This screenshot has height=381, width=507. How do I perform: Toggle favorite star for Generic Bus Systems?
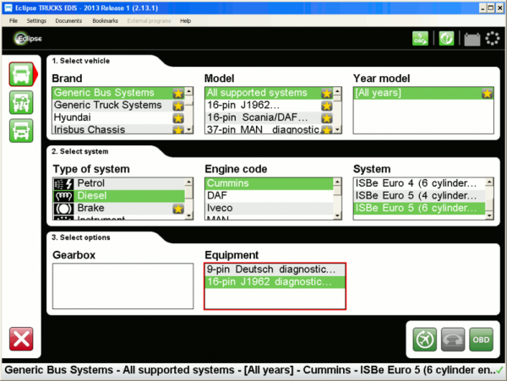(177, 94)
